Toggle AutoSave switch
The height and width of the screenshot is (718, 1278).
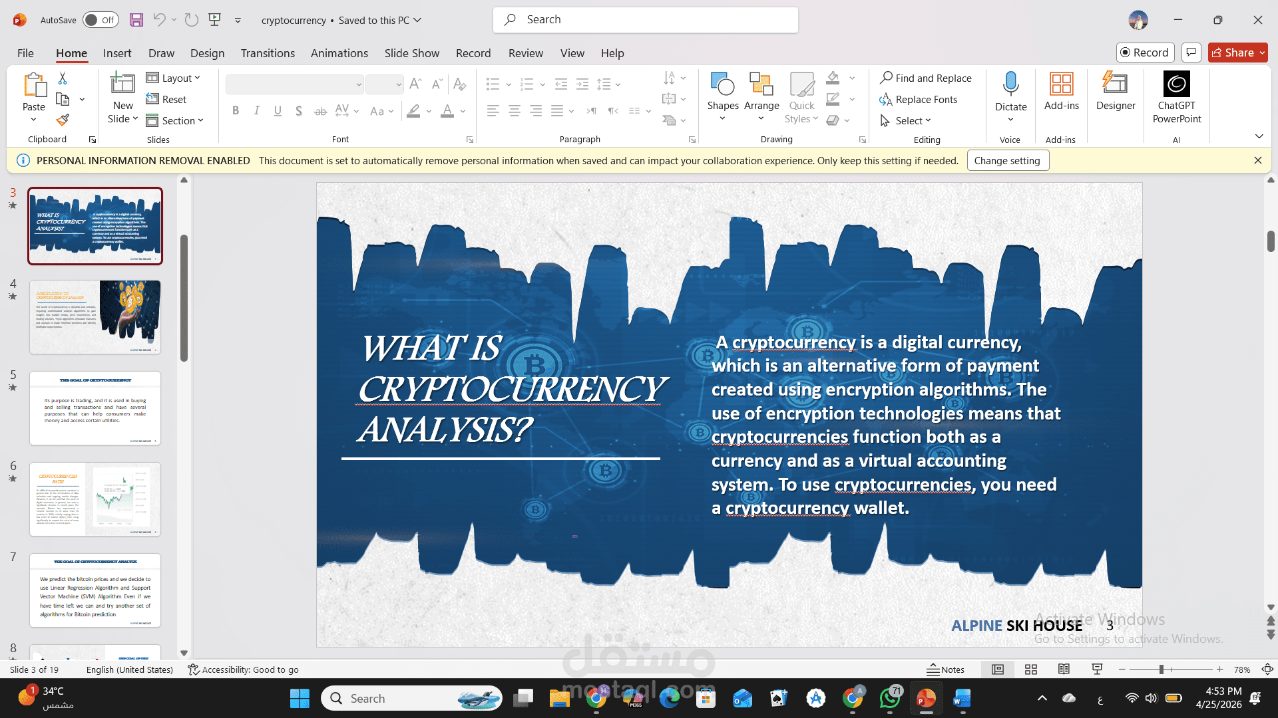101,20
